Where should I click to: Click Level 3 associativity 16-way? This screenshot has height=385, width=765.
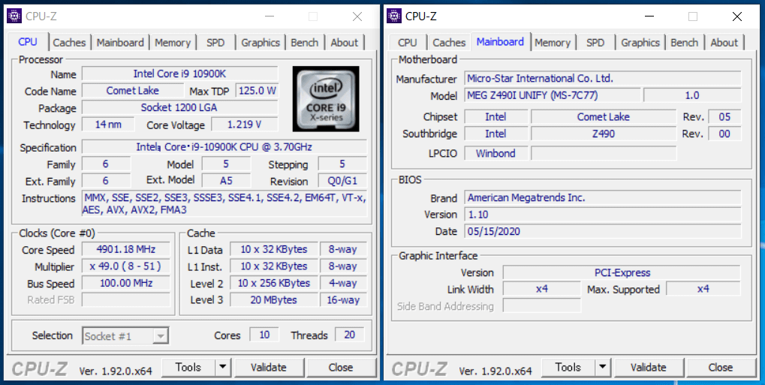[344, 299]
